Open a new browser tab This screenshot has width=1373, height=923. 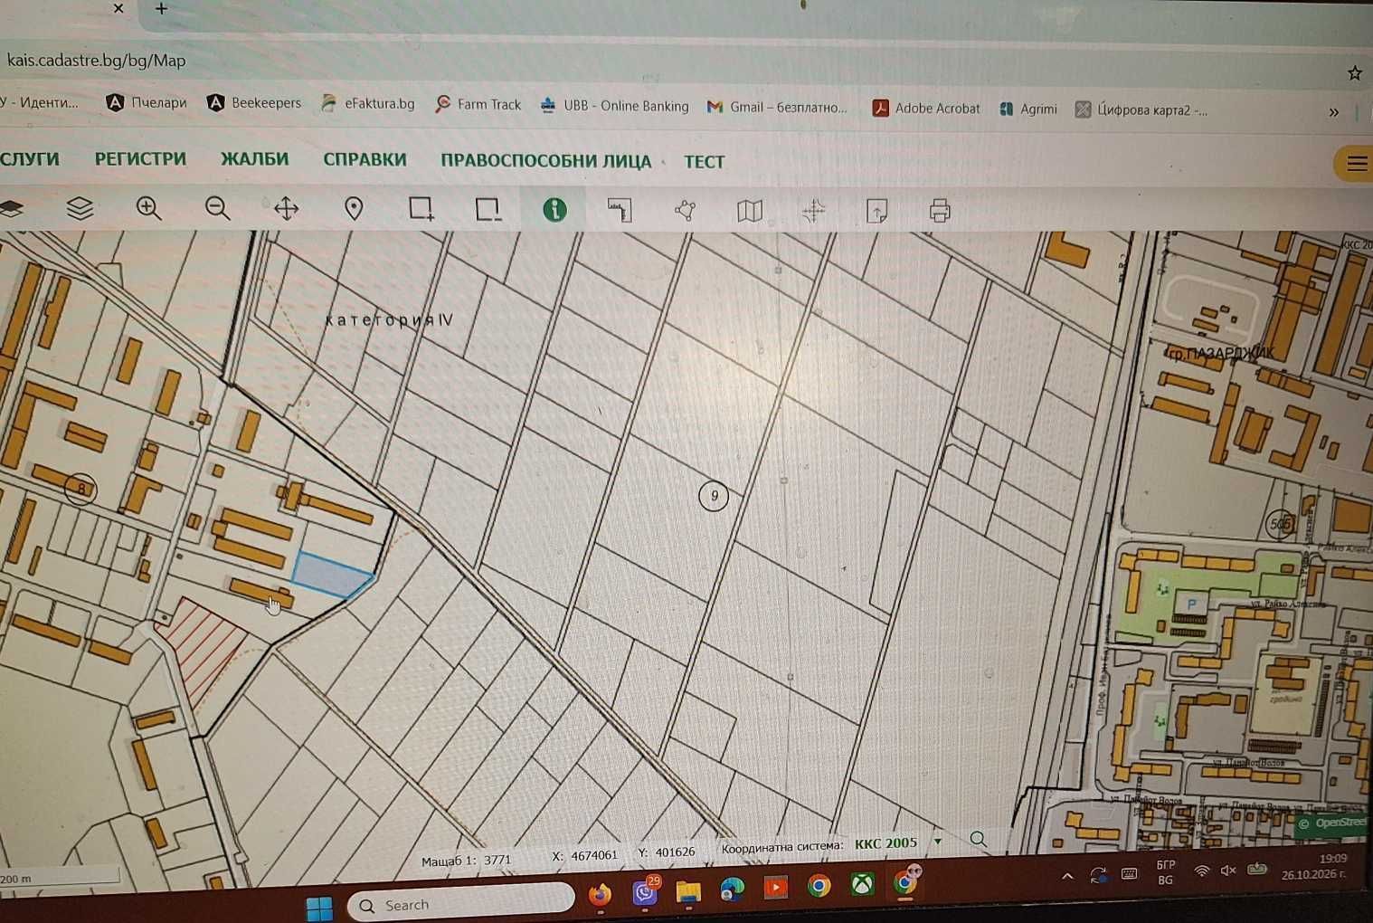tap(161, 9)
